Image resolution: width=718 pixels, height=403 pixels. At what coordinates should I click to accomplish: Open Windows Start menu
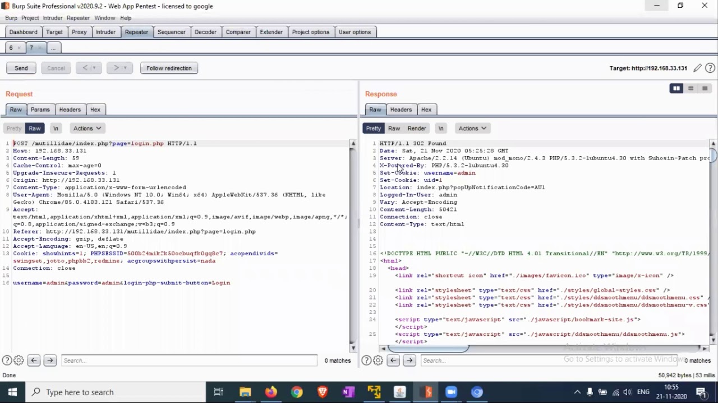pyautogui.click(x=12, y=392)
